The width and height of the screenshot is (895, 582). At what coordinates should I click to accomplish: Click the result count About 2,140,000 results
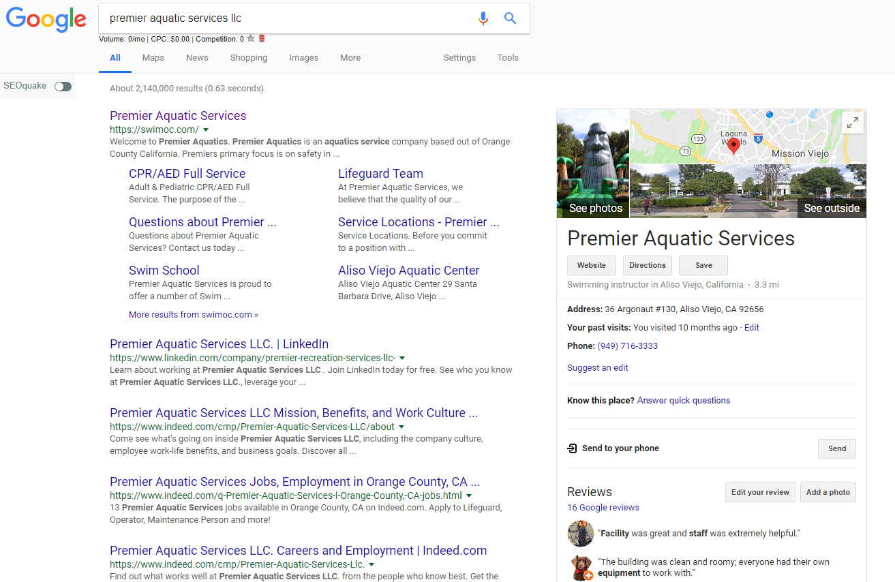tap(187, 89)
